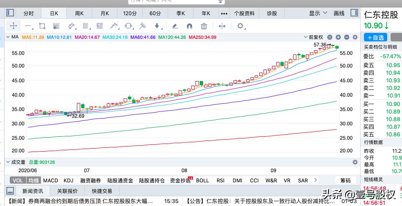Screen dimensions: 402x206
Task: Switch to 季K tab
Action: point(180,14)
